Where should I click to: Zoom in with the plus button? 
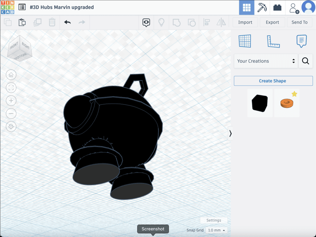point(11,101)
